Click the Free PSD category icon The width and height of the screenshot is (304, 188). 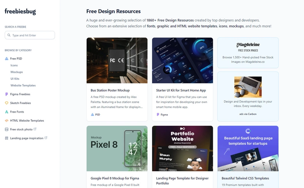pyautogui.click(x=6, y=59)
